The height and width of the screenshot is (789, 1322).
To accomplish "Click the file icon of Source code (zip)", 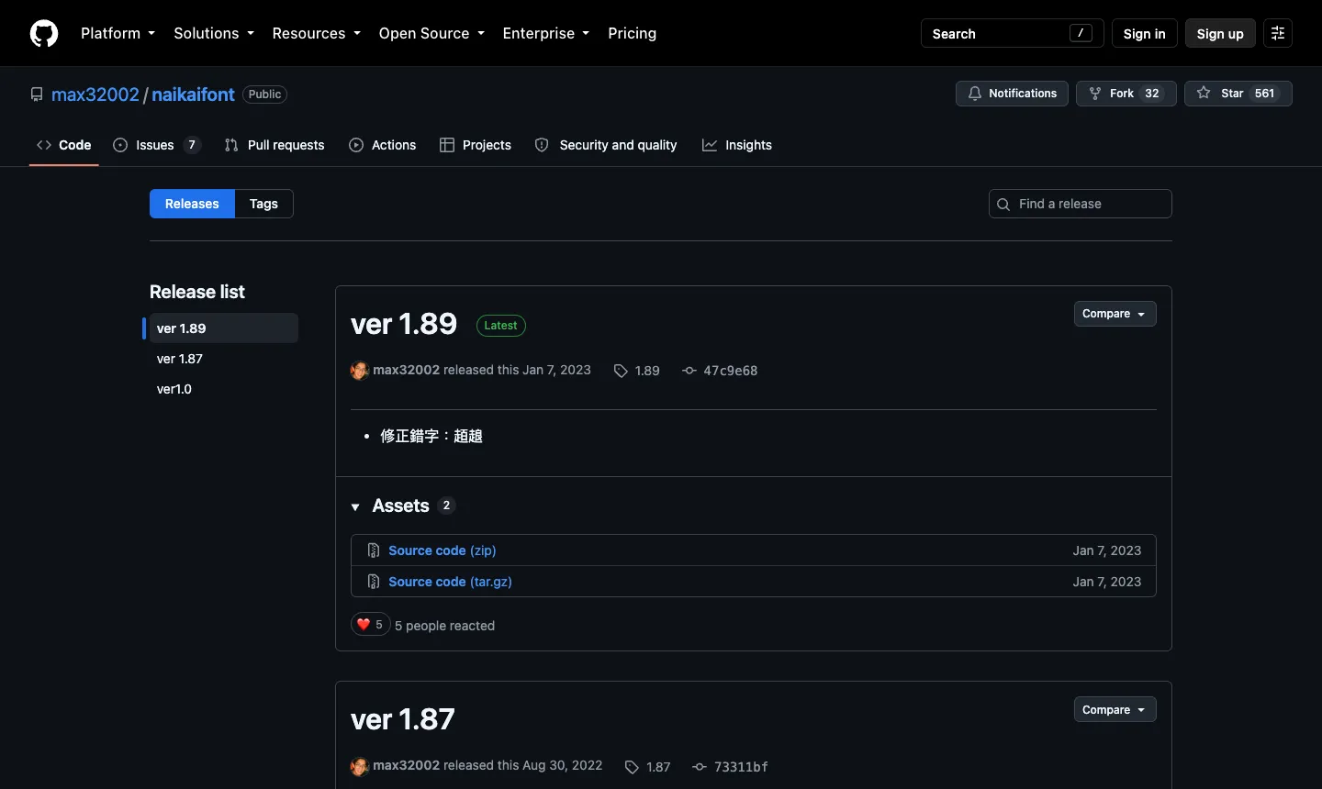I will point(374,550).
